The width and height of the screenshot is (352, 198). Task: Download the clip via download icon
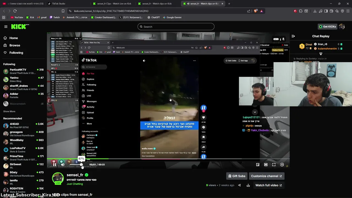pos(248,185)
